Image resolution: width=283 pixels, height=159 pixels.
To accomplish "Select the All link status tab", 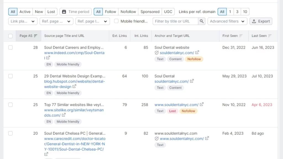I will [x=13, y=12].
